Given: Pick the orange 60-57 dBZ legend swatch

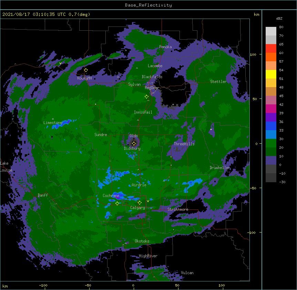Looking at the screenshot, I should [271, 57].
